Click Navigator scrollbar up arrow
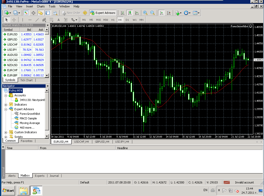This screenshot has width=264, height=196. (x=47, y=90)
